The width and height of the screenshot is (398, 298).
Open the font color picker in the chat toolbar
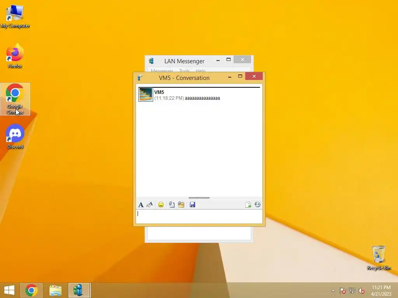(150, 204)
